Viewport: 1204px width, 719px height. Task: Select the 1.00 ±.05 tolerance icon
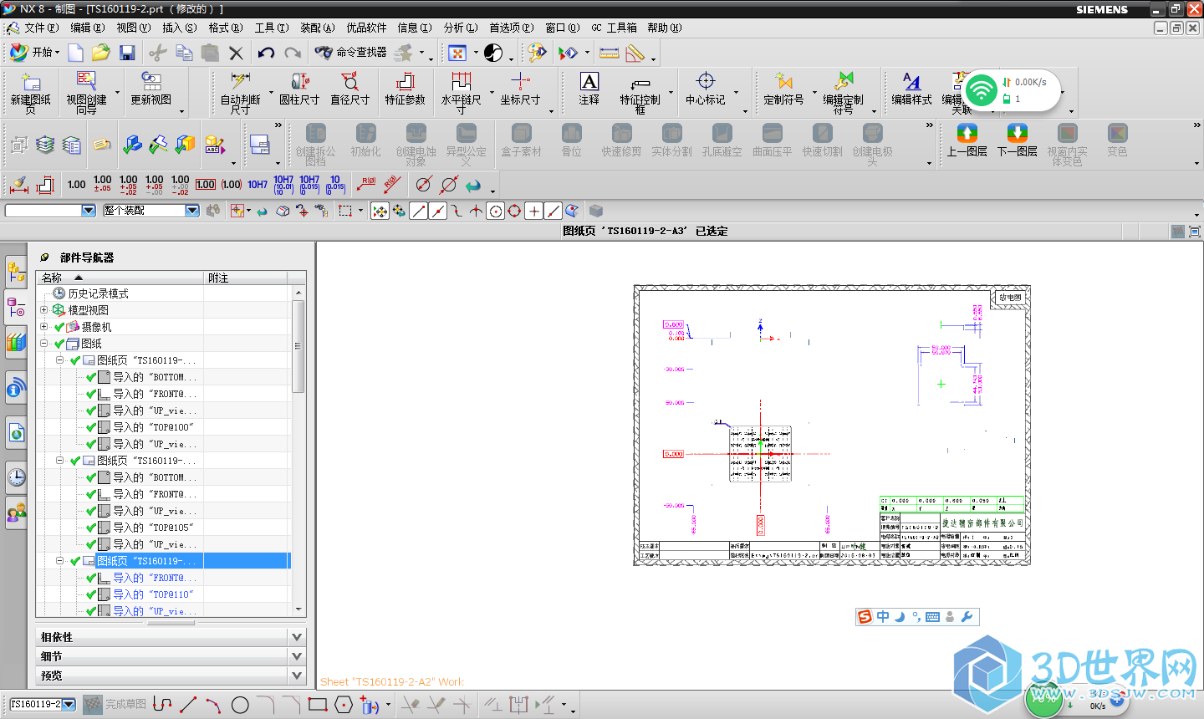pyautogui.click(x=102, y=185)
